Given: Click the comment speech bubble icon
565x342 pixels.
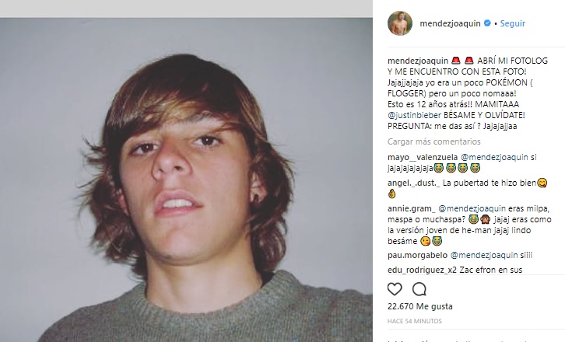Looking at the screenshot, I should 419,289.
